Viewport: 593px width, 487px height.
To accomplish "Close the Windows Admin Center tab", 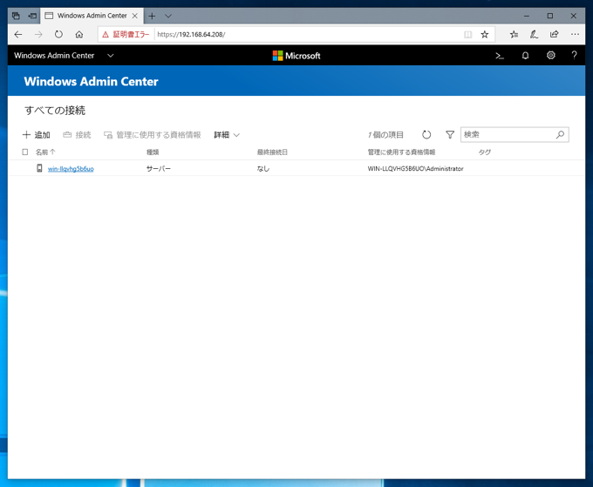I will [x=134, y=16].
